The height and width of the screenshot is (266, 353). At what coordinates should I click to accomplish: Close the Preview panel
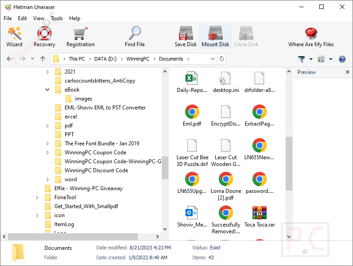coord(348,72)
